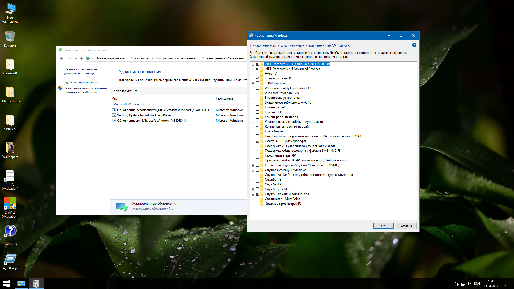Screen dimensions: 514x289
Task: Click the Windows Start button
Action: [x=6, y=284]
